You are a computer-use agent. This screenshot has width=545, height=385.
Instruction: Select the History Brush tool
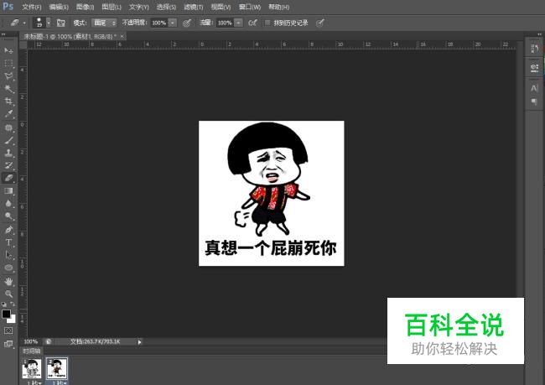(x=8, y=165)
